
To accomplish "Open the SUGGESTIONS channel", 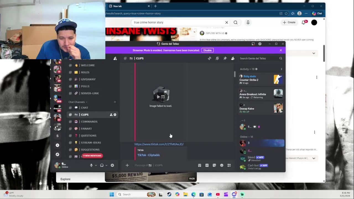I will (x=93, y=150).
